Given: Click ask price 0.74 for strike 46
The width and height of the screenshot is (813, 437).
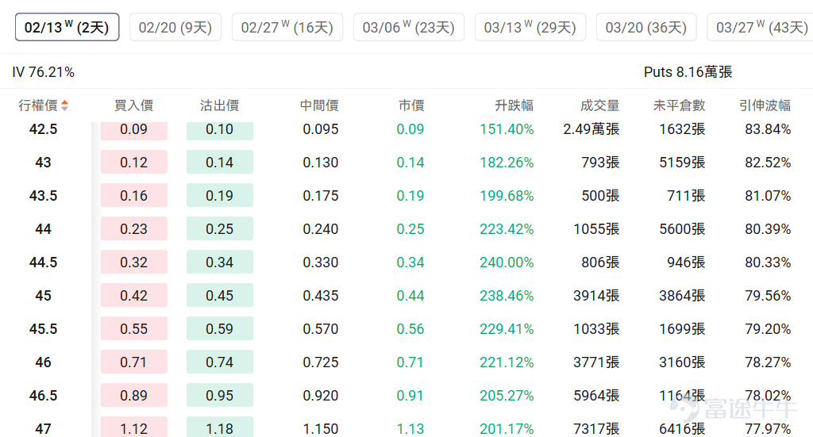Looking at the screenshot, I should point(220,362).
